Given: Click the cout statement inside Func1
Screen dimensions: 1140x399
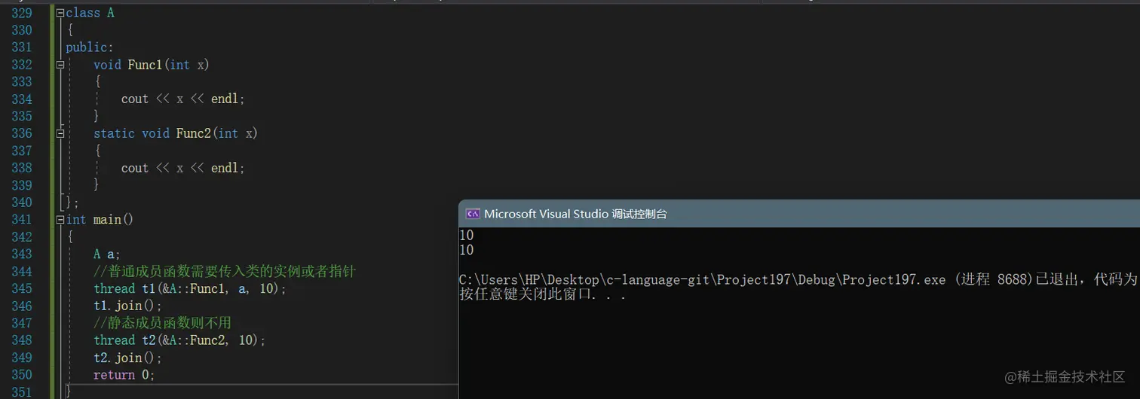Looking at the screenshot, I should click(183, 99).
